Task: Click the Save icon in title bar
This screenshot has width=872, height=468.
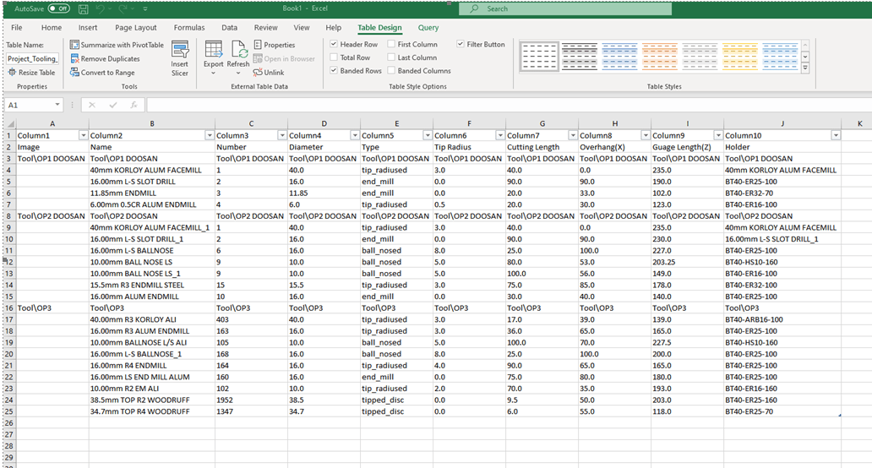Action: point(83,9)
